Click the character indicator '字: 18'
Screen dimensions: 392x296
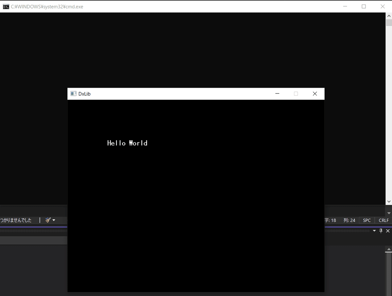click(330, 220)
